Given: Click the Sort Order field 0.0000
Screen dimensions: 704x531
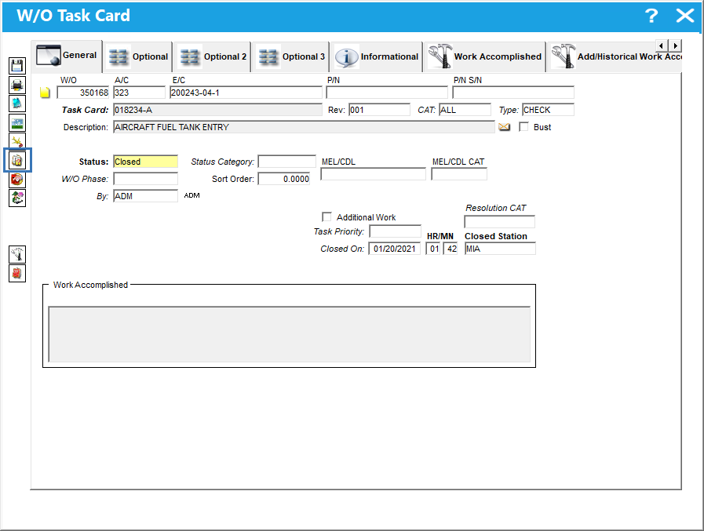Looking at the screenshot, I should pyautogui.click(x=284, y=179).
